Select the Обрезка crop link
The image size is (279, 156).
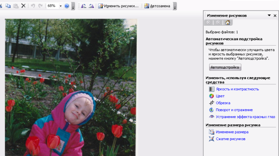tap(223, 103)
